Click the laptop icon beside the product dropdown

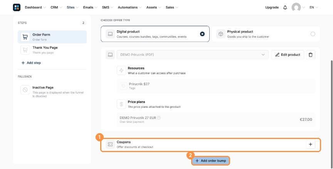click(110, 55)
